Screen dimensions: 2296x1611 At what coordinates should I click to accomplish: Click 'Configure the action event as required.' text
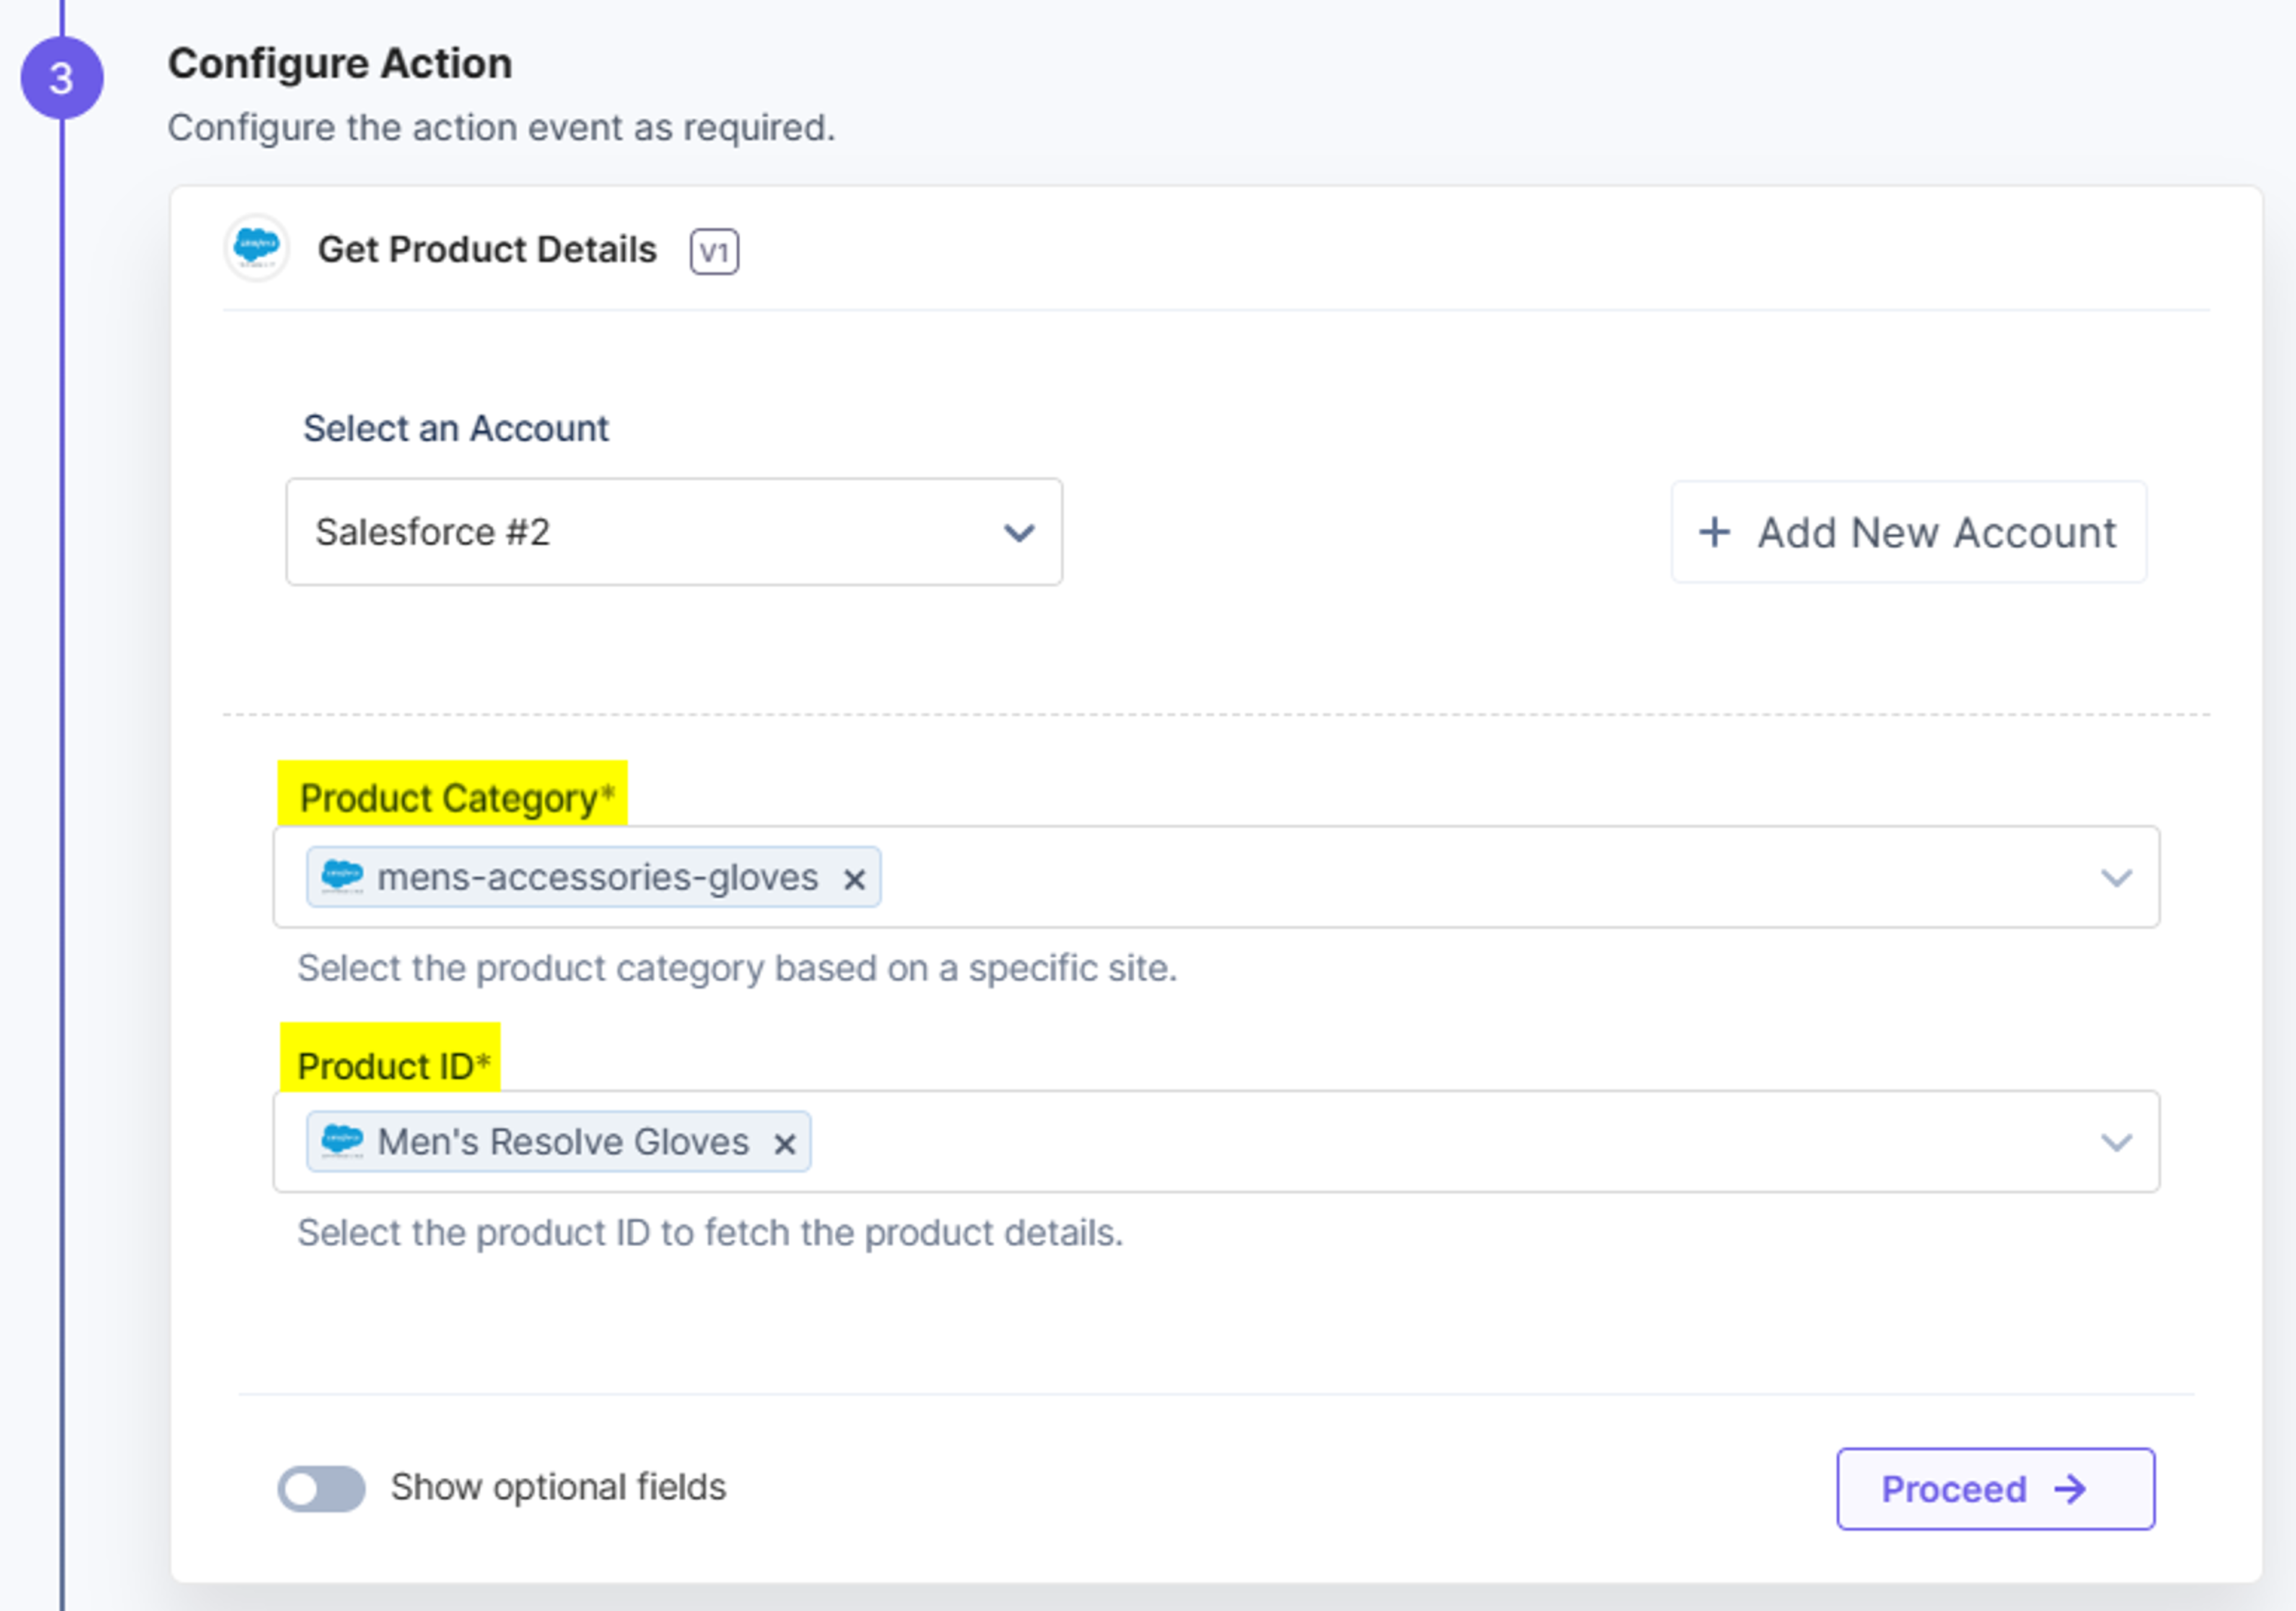point(501,128)
